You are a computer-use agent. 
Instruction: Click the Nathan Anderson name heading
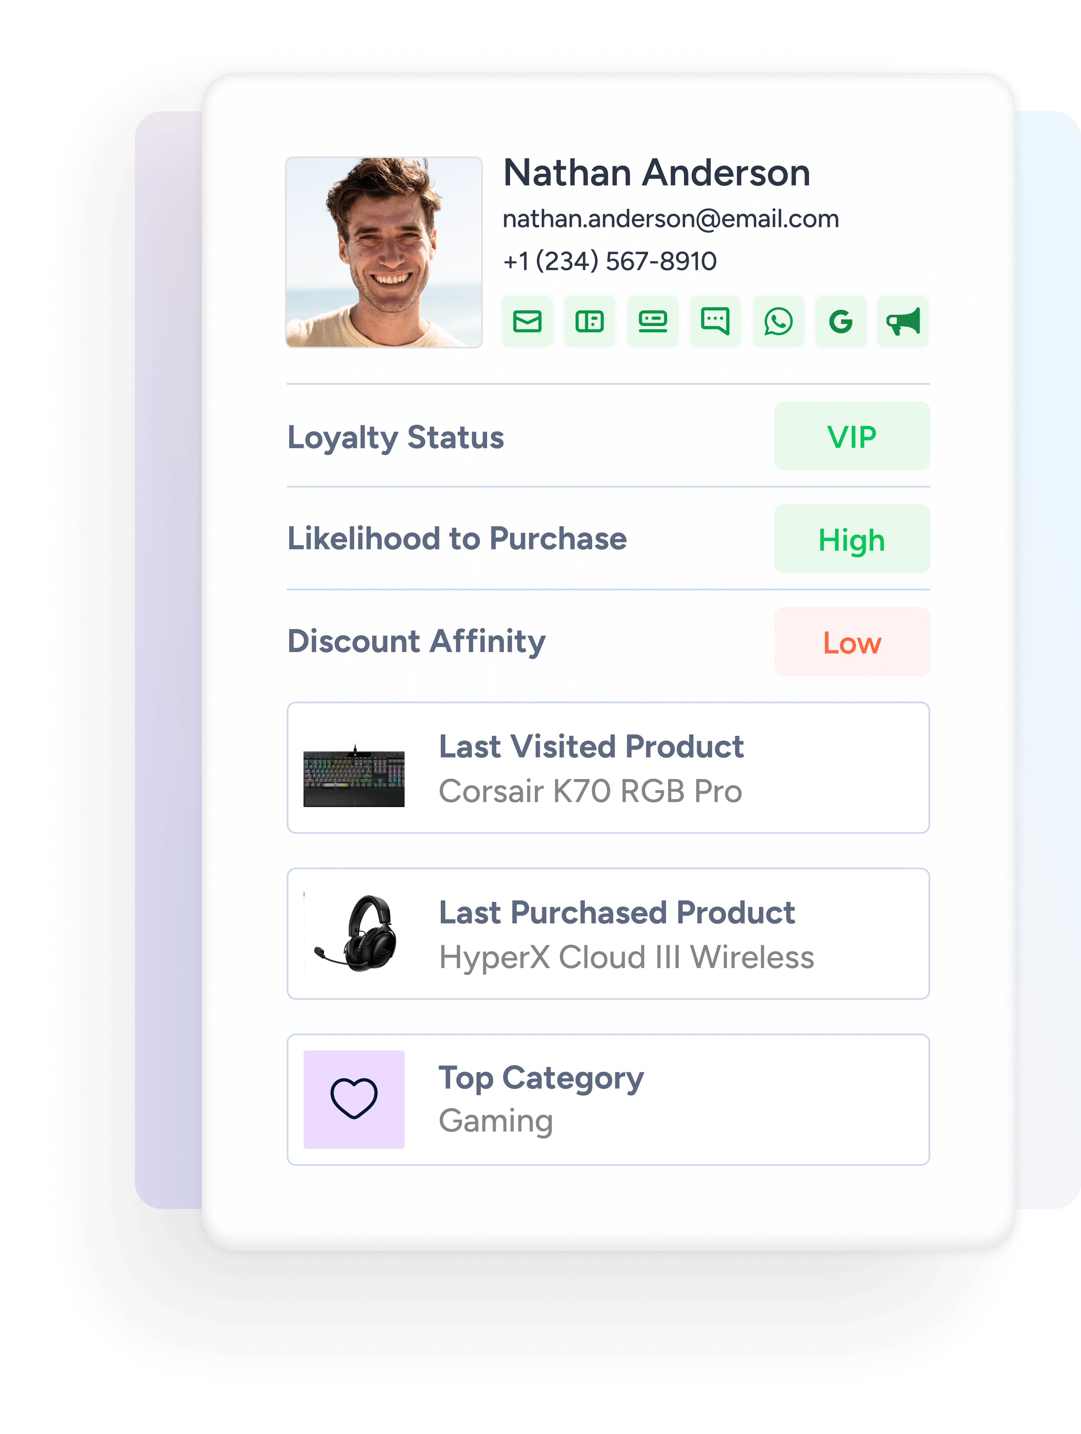(657, 173)
